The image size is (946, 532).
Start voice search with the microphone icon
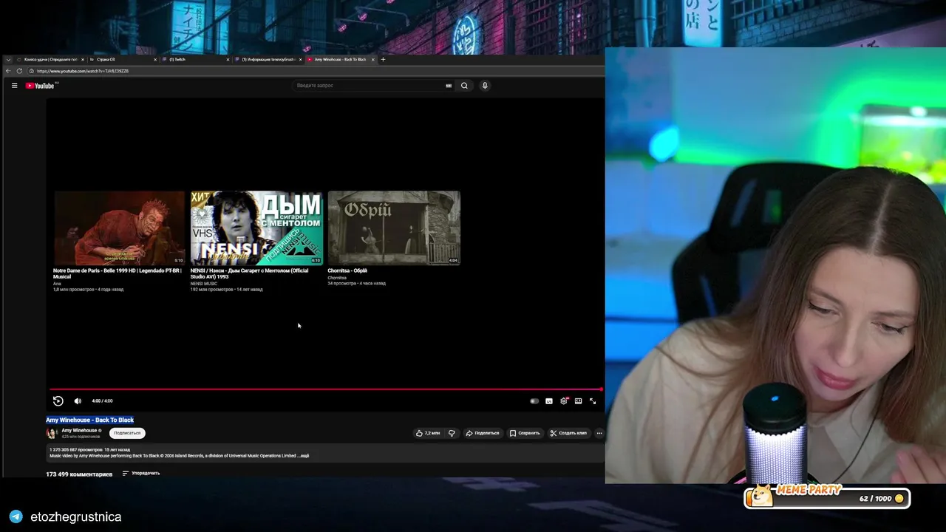point(485,86)
